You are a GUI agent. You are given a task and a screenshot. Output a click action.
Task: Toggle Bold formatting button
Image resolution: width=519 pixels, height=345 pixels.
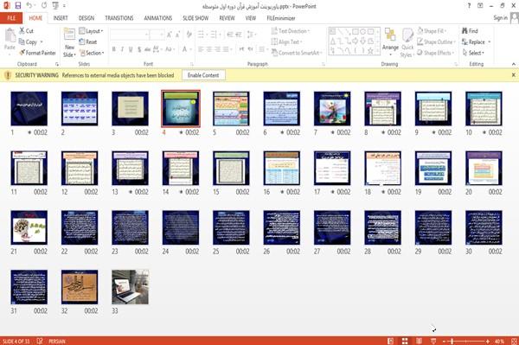click(114, 49)
